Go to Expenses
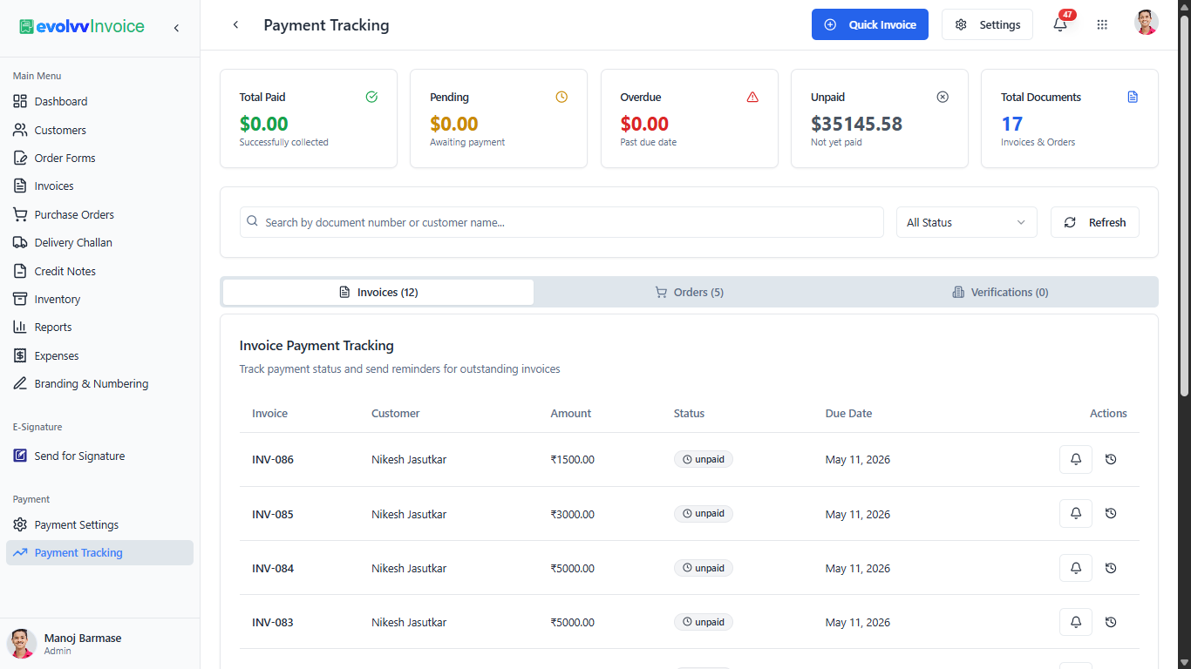1191x669 pixels. click(x=100, y=355)
